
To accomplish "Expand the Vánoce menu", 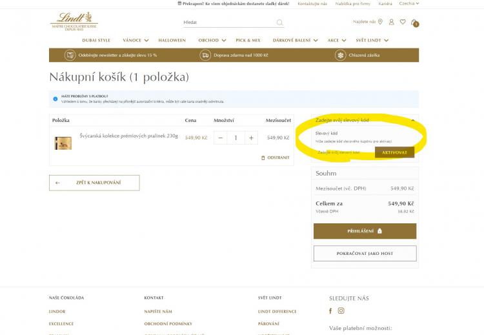I will [136, 41].
